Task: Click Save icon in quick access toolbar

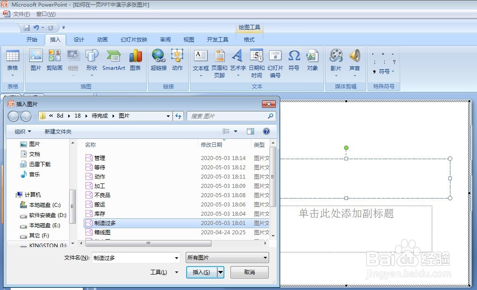Action: [27, 27]
